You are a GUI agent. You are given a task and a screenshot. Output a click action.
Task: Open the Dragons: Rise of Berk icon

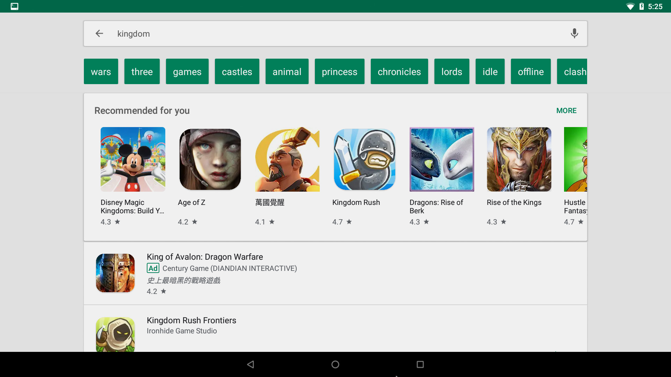click(442, 159)
